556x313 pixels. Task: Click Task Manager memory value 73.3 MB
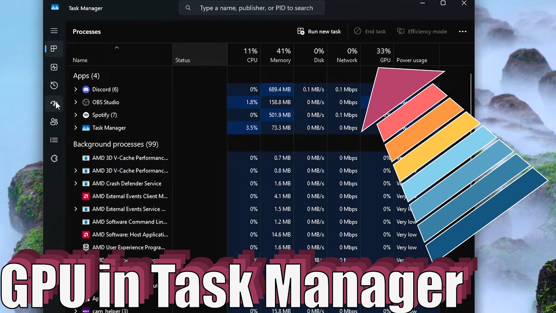281,128
